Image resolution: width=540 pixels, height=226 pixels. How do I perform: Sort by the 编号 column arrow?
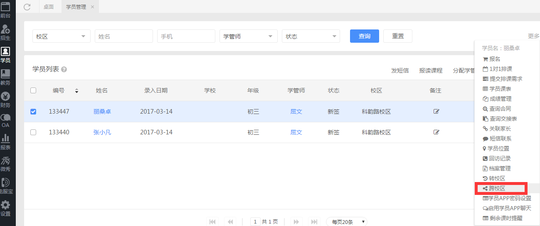coord(76,90)
